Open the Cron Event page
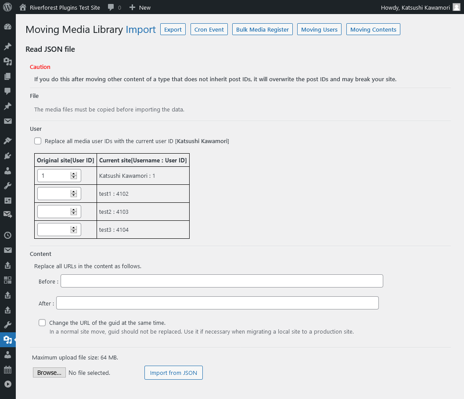The image size is (464, 399). (x=209, y=29)
